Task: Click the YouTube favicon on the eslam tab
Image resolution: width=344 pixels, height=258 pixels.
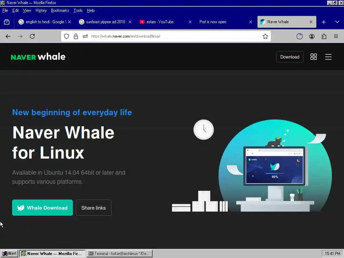Action: pos(142,22)
